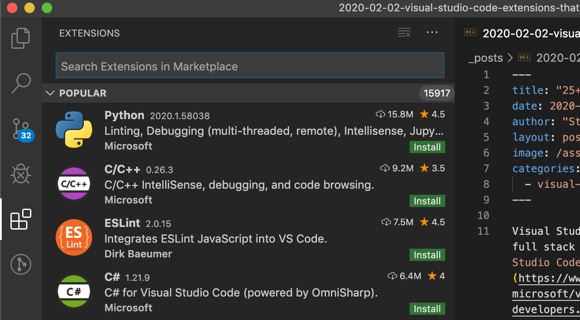580x320 pixels.
Task: Click the Integrates ESLint JavaScript description
Action: pos(216,239)
